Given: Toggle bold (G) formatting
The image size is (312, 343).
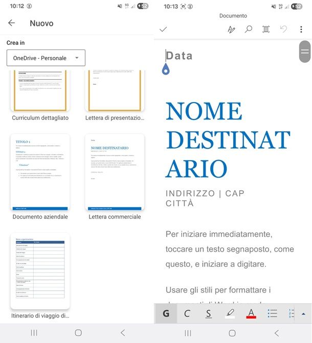Looking at the screenshot, I should coord(166,313).
